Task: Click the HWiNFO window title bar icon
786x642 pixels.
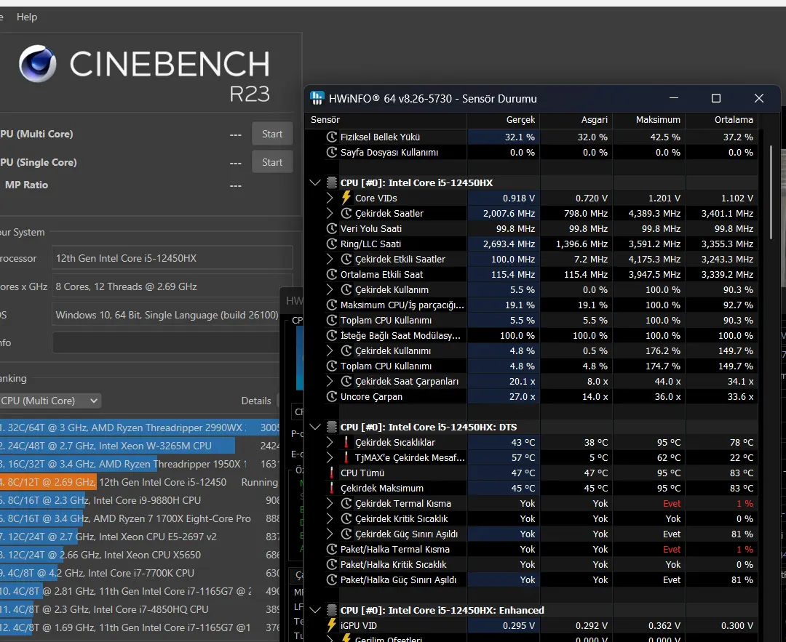Action: click(x=317, y=98)
